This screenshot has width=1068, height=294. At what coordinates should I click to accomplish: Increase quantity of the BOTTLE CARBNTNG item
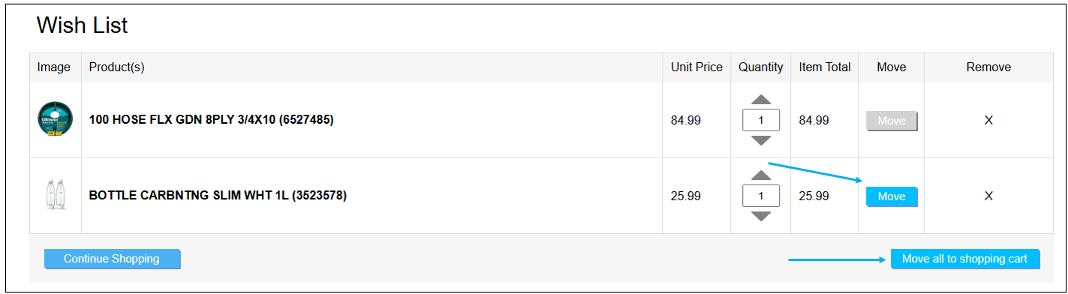pos(761,175)
